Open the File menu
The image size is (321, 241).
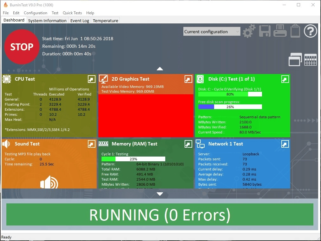(6, 13)
